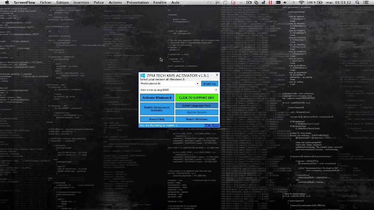Open the Apple menu

pyautogui.click(x=7, y=3)
